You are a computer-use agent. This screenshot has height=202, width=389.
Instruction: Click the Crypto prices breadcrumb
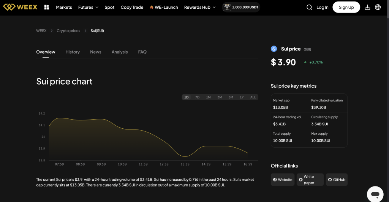(x=68, y=31)
